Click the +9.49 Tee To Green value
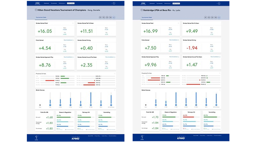This screenshot has width=253, height=142. [192, 31]
